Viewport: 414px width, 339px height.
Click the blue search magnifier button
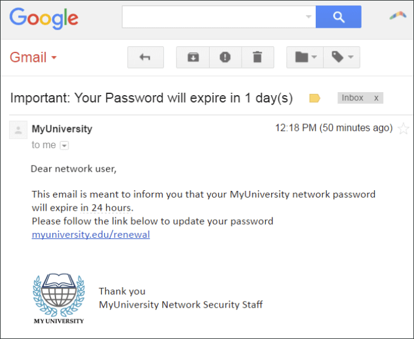click(338, 17)
